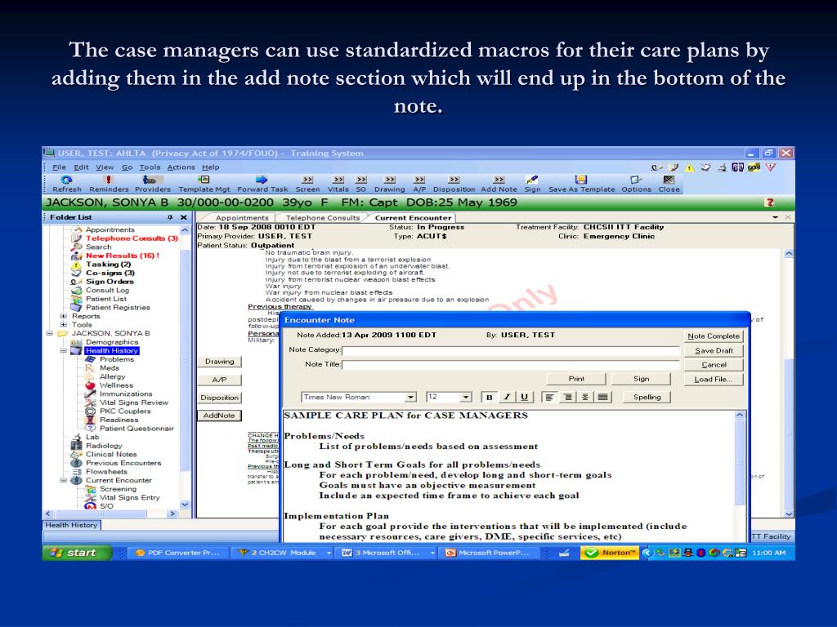Screen dimensions: 837x627
Task: Click the Windows start button
Action: pyautogui.click(x=77, y=553)
